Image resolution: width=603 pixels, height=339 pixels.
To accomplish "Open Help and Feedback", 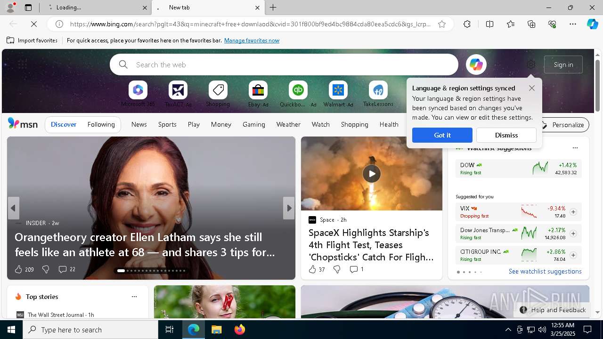I will (553, 310).
